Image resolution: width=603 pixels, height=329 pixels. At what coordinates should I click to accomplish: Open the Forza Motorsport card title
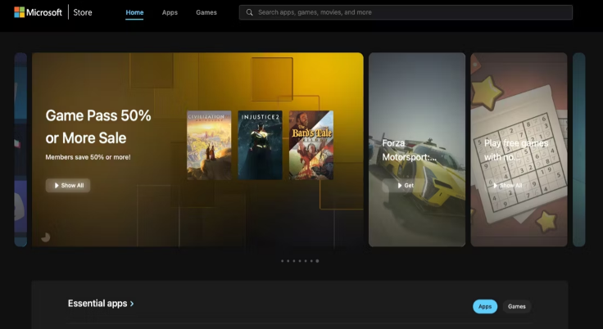[x=409, y=150]
